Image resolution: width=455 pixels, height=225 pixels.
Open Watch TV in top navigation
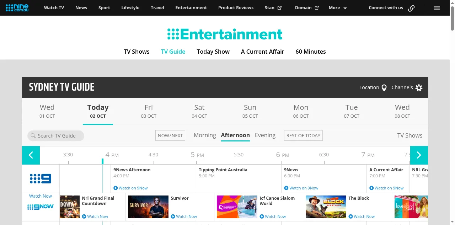(x=54, y=8)
